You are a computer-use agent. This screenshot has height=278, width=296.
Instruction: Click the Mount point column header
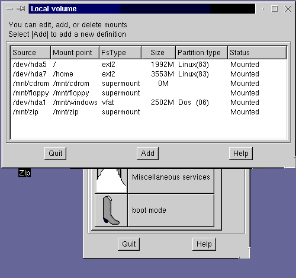tap(75, 53)
